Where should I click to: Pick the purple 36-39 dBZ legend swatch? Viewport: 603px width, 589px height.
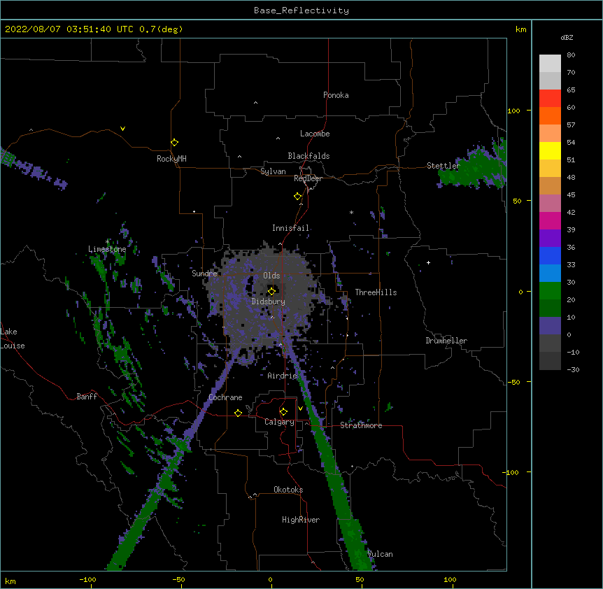[x=550, y=239]
